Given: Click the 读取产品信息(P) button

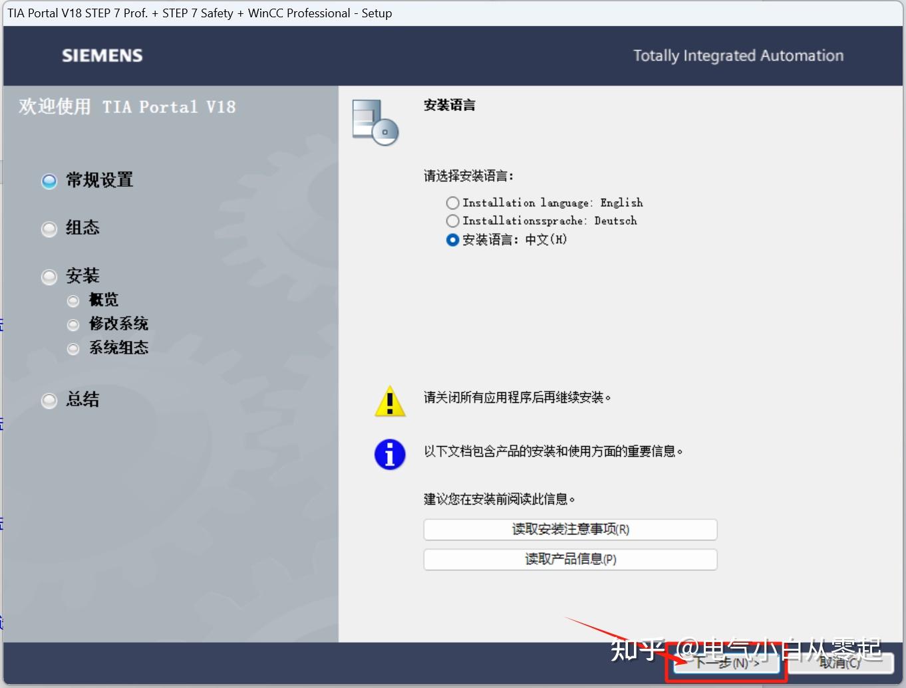Looking at the screenshot, I should tap(569, 559).
